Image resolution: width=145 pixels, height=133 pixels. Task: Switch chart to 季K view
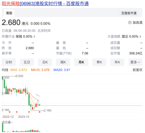tap(99, 62)
